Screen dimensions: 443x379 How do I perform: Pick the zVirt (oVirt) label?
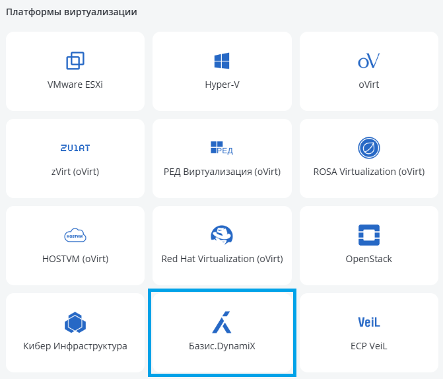(x=75, y=172)
